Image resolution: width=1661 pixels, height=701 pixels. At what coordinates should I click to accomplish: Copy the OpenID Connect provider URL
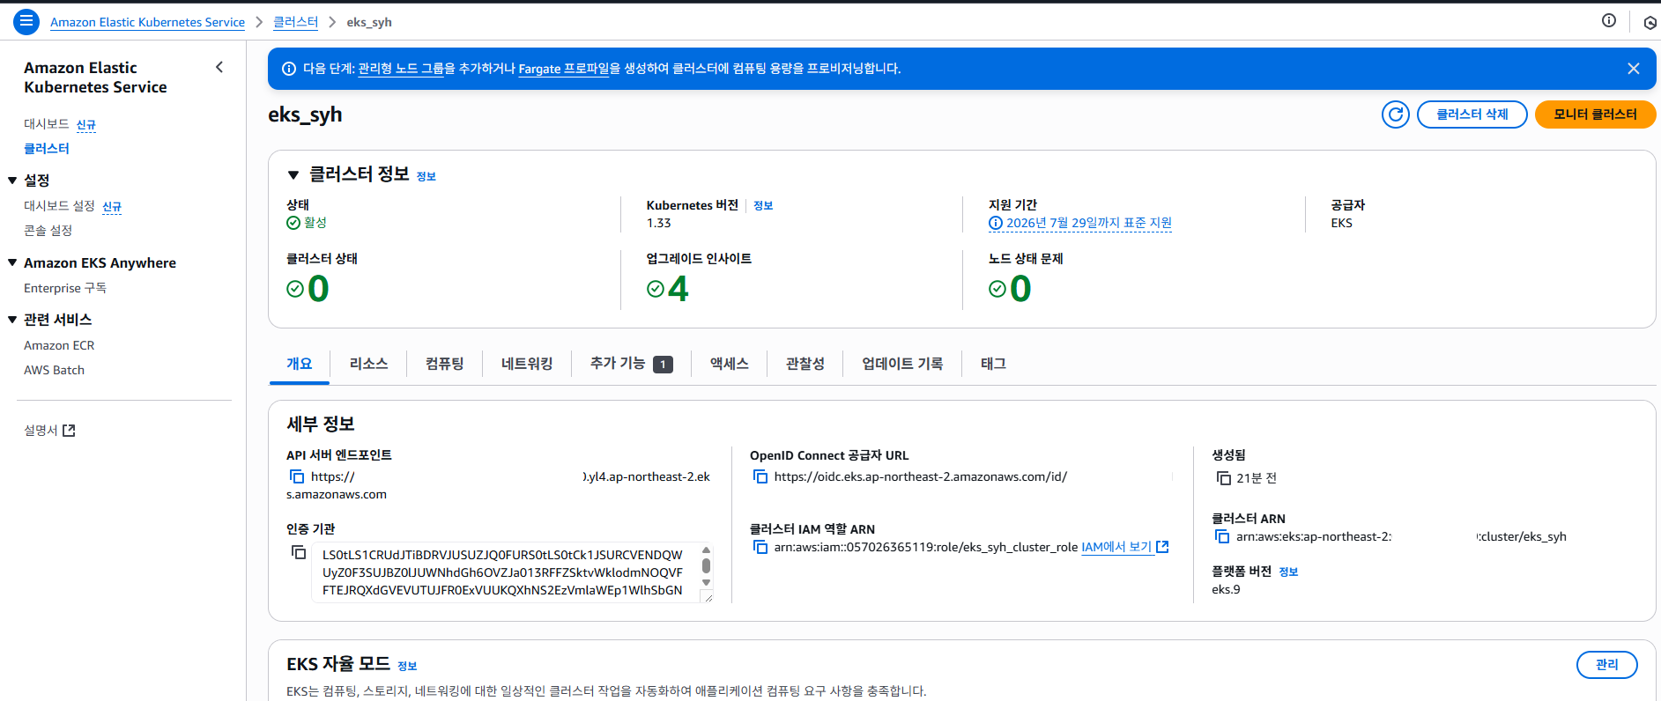[x=760, y=476]
